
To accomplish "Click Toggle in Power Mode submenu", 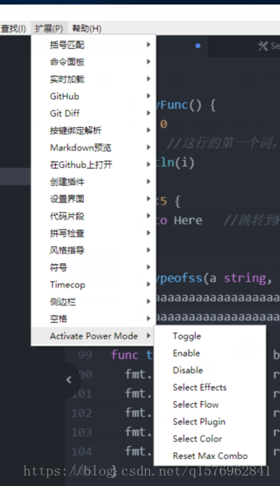I will [210, 336].
